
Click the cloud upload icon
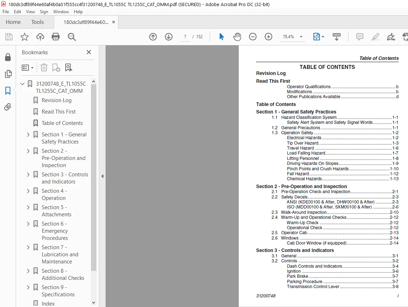pos(40,37)
